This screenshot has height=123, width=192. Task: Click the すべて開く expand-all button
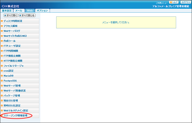point(11,15)
